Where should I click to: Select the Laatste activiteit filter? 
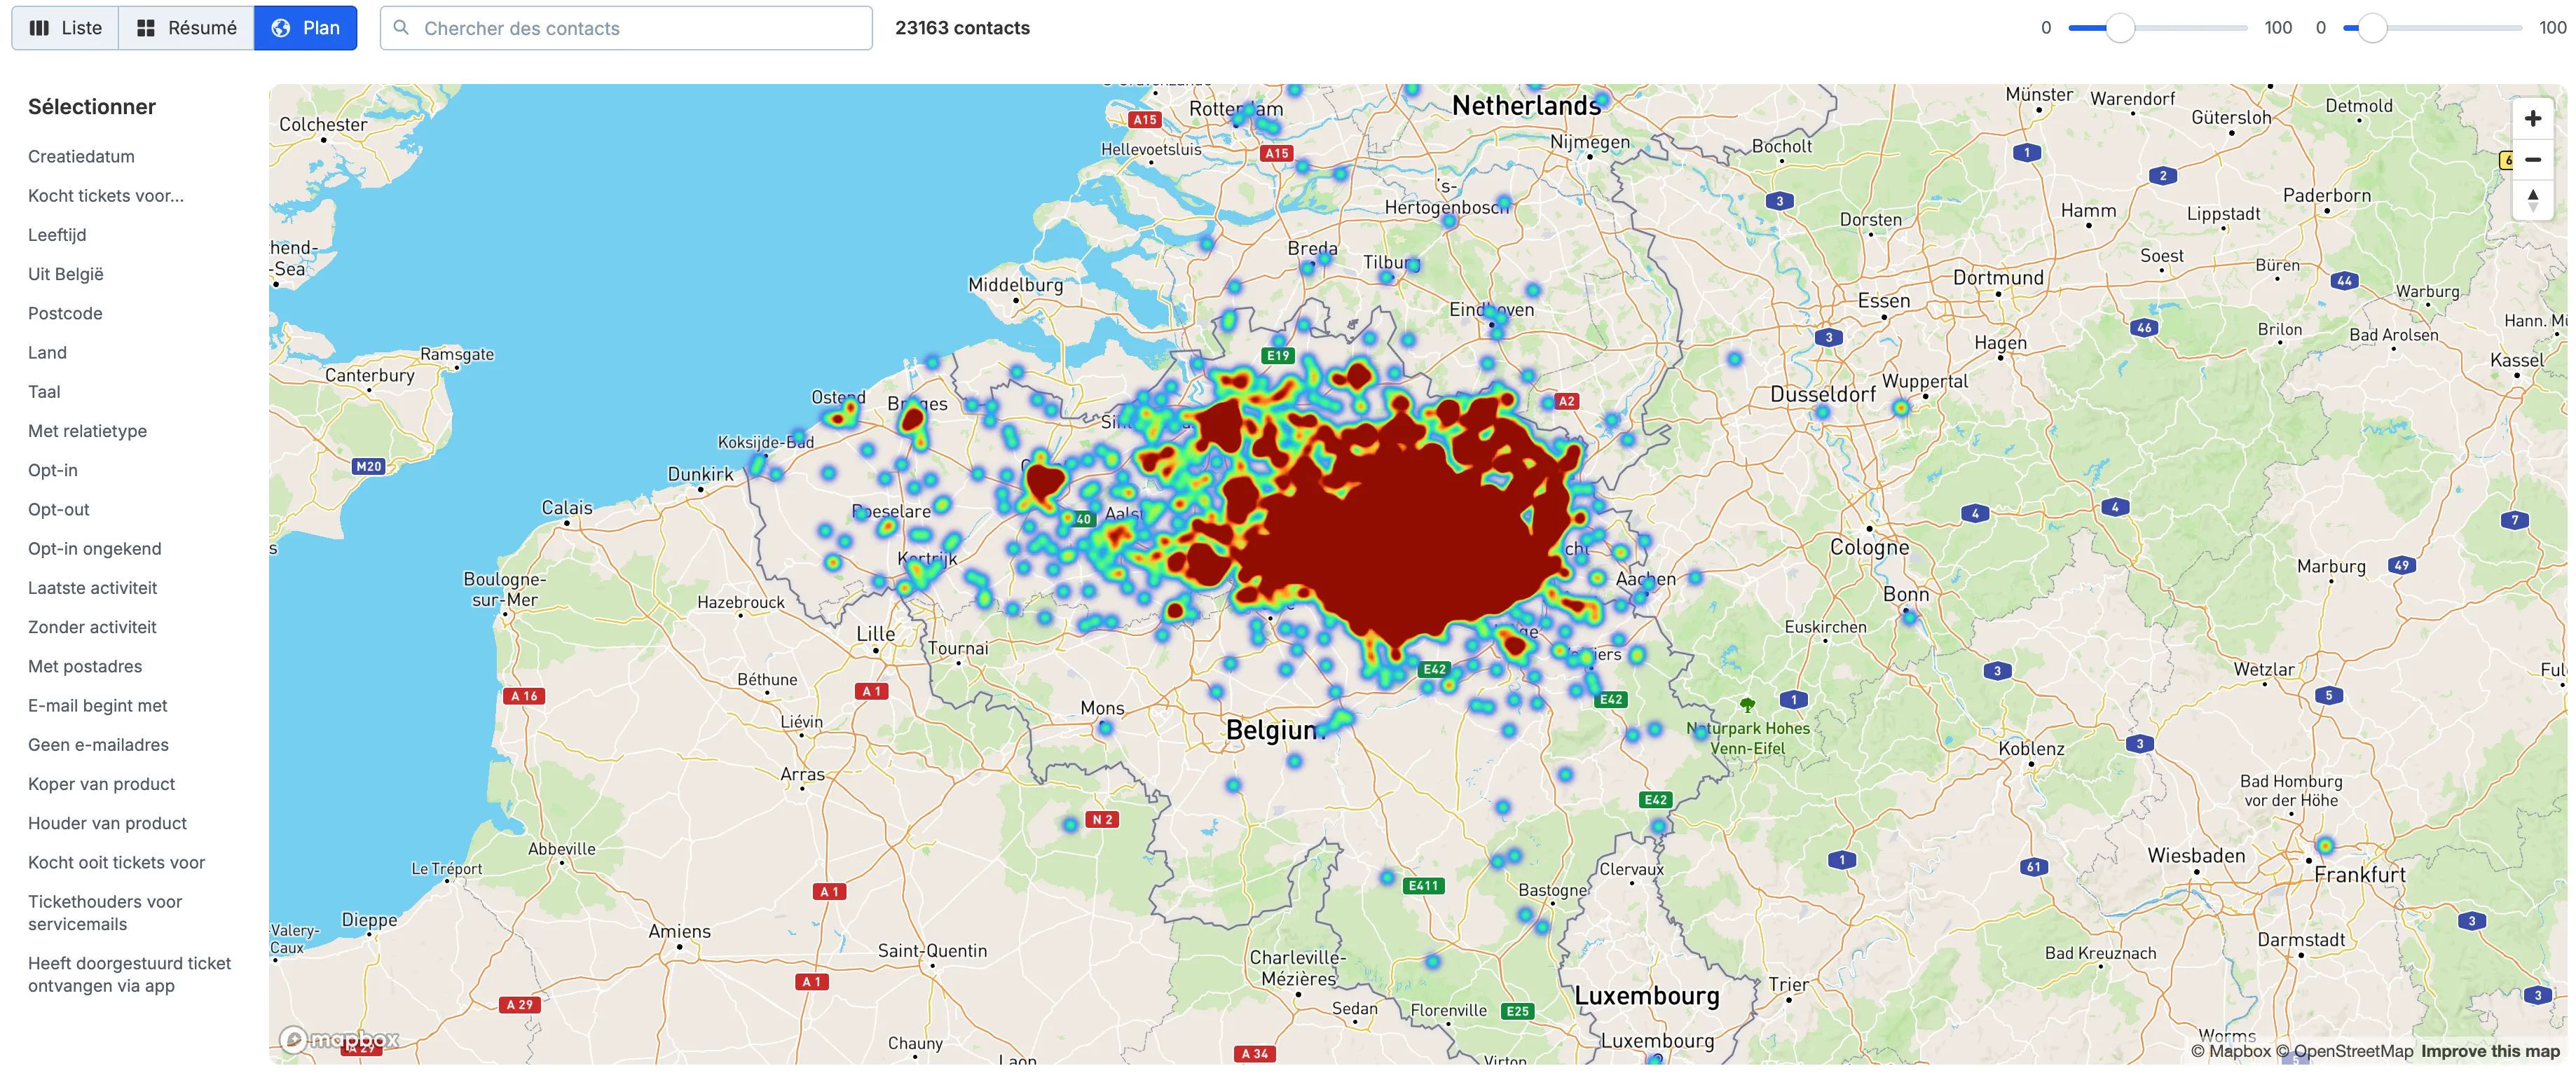click(x=92, y=588)
